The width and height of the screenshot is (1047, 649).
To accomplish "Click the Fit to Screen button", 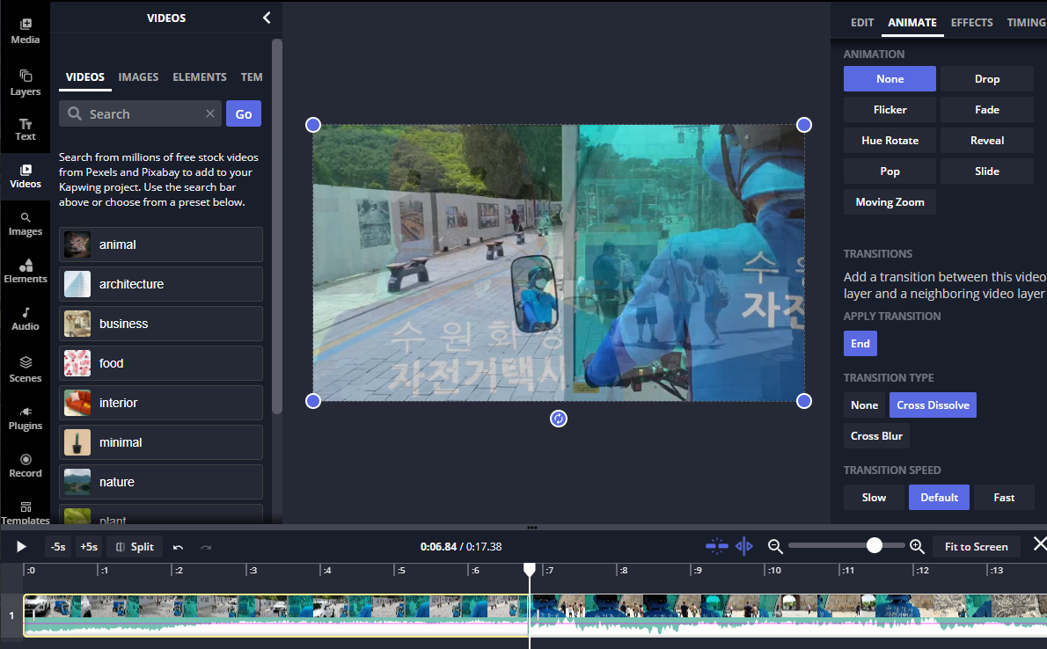I will coord(976,546).
